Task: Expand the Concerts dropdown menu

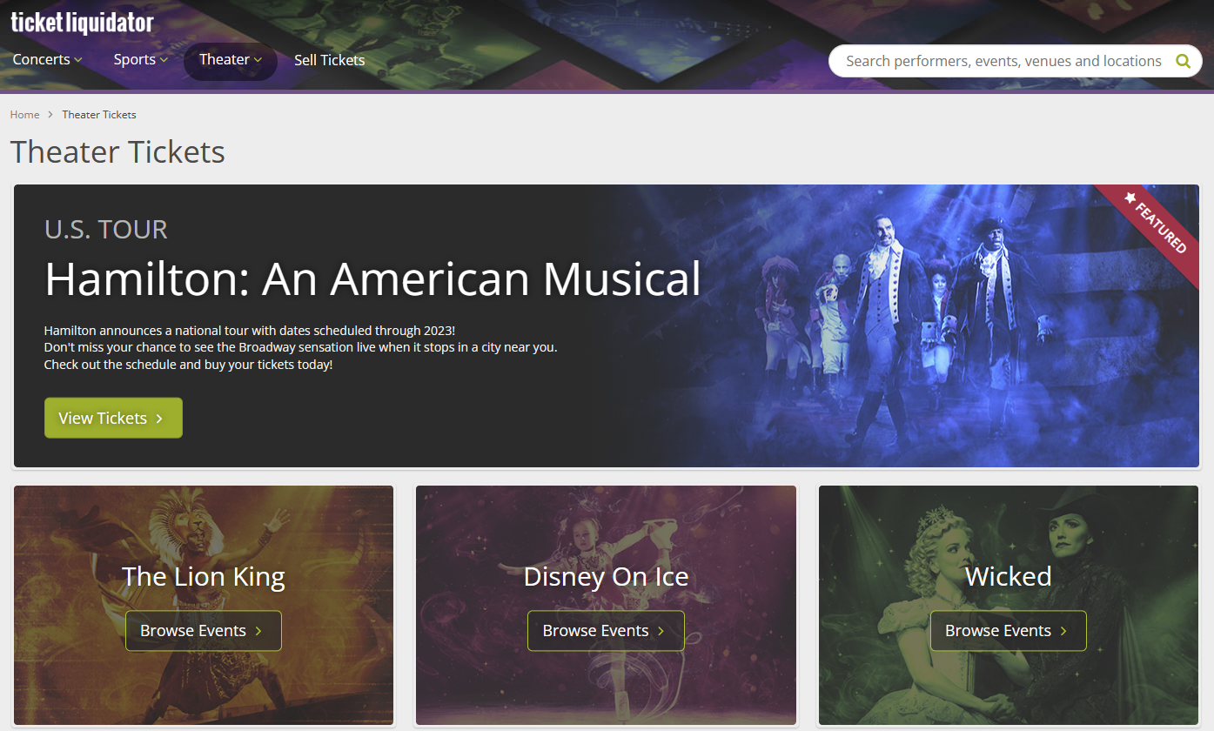Action: tap(48, 59)
